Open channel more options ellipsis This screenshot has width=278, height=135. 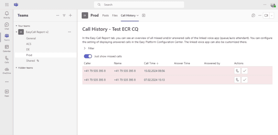[x=260, y=15]
